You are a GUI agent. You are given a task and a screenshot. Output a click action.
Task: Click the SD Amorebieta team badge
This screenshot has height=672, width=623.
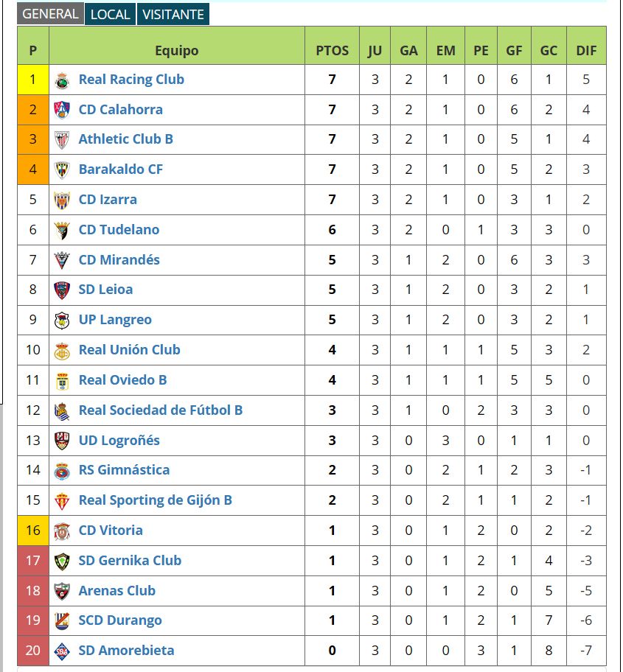(62, 651)
